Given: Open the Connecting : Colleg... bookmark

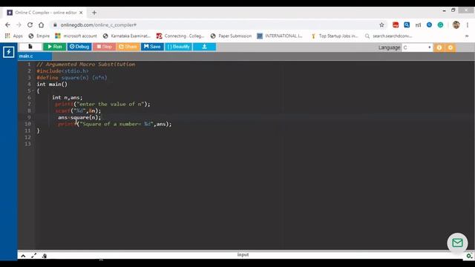Looking at the screenshot, I should (180, 36).
